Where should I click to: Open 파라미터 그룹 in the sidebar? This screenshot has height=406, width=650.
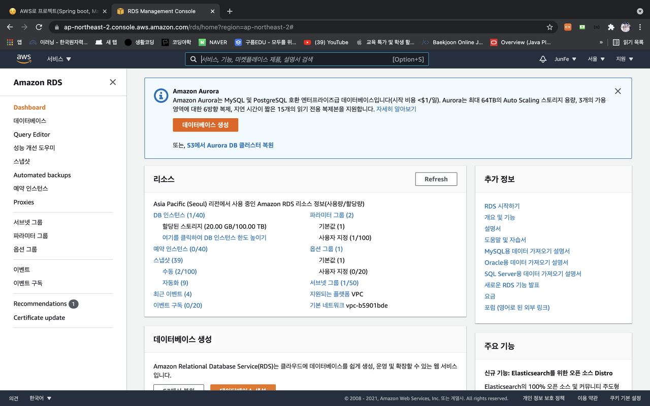click(30, 235)
